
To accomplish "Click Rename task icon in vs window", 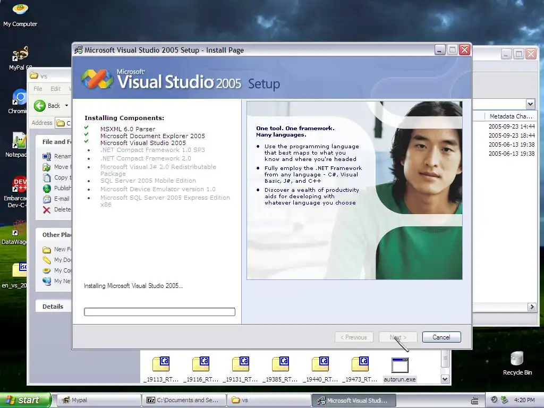I will pyautogui.click(x=47, y=157).
